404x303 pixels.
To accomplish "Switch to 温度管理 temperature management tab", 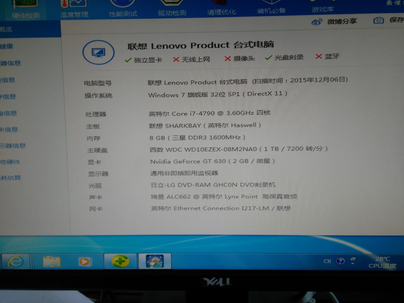I will click(74, 9).
